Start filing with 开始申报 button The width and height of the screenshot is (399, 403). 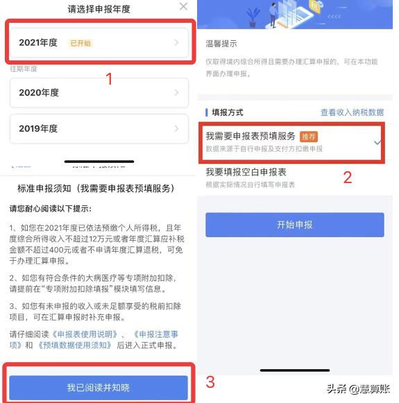pos(295,225)
